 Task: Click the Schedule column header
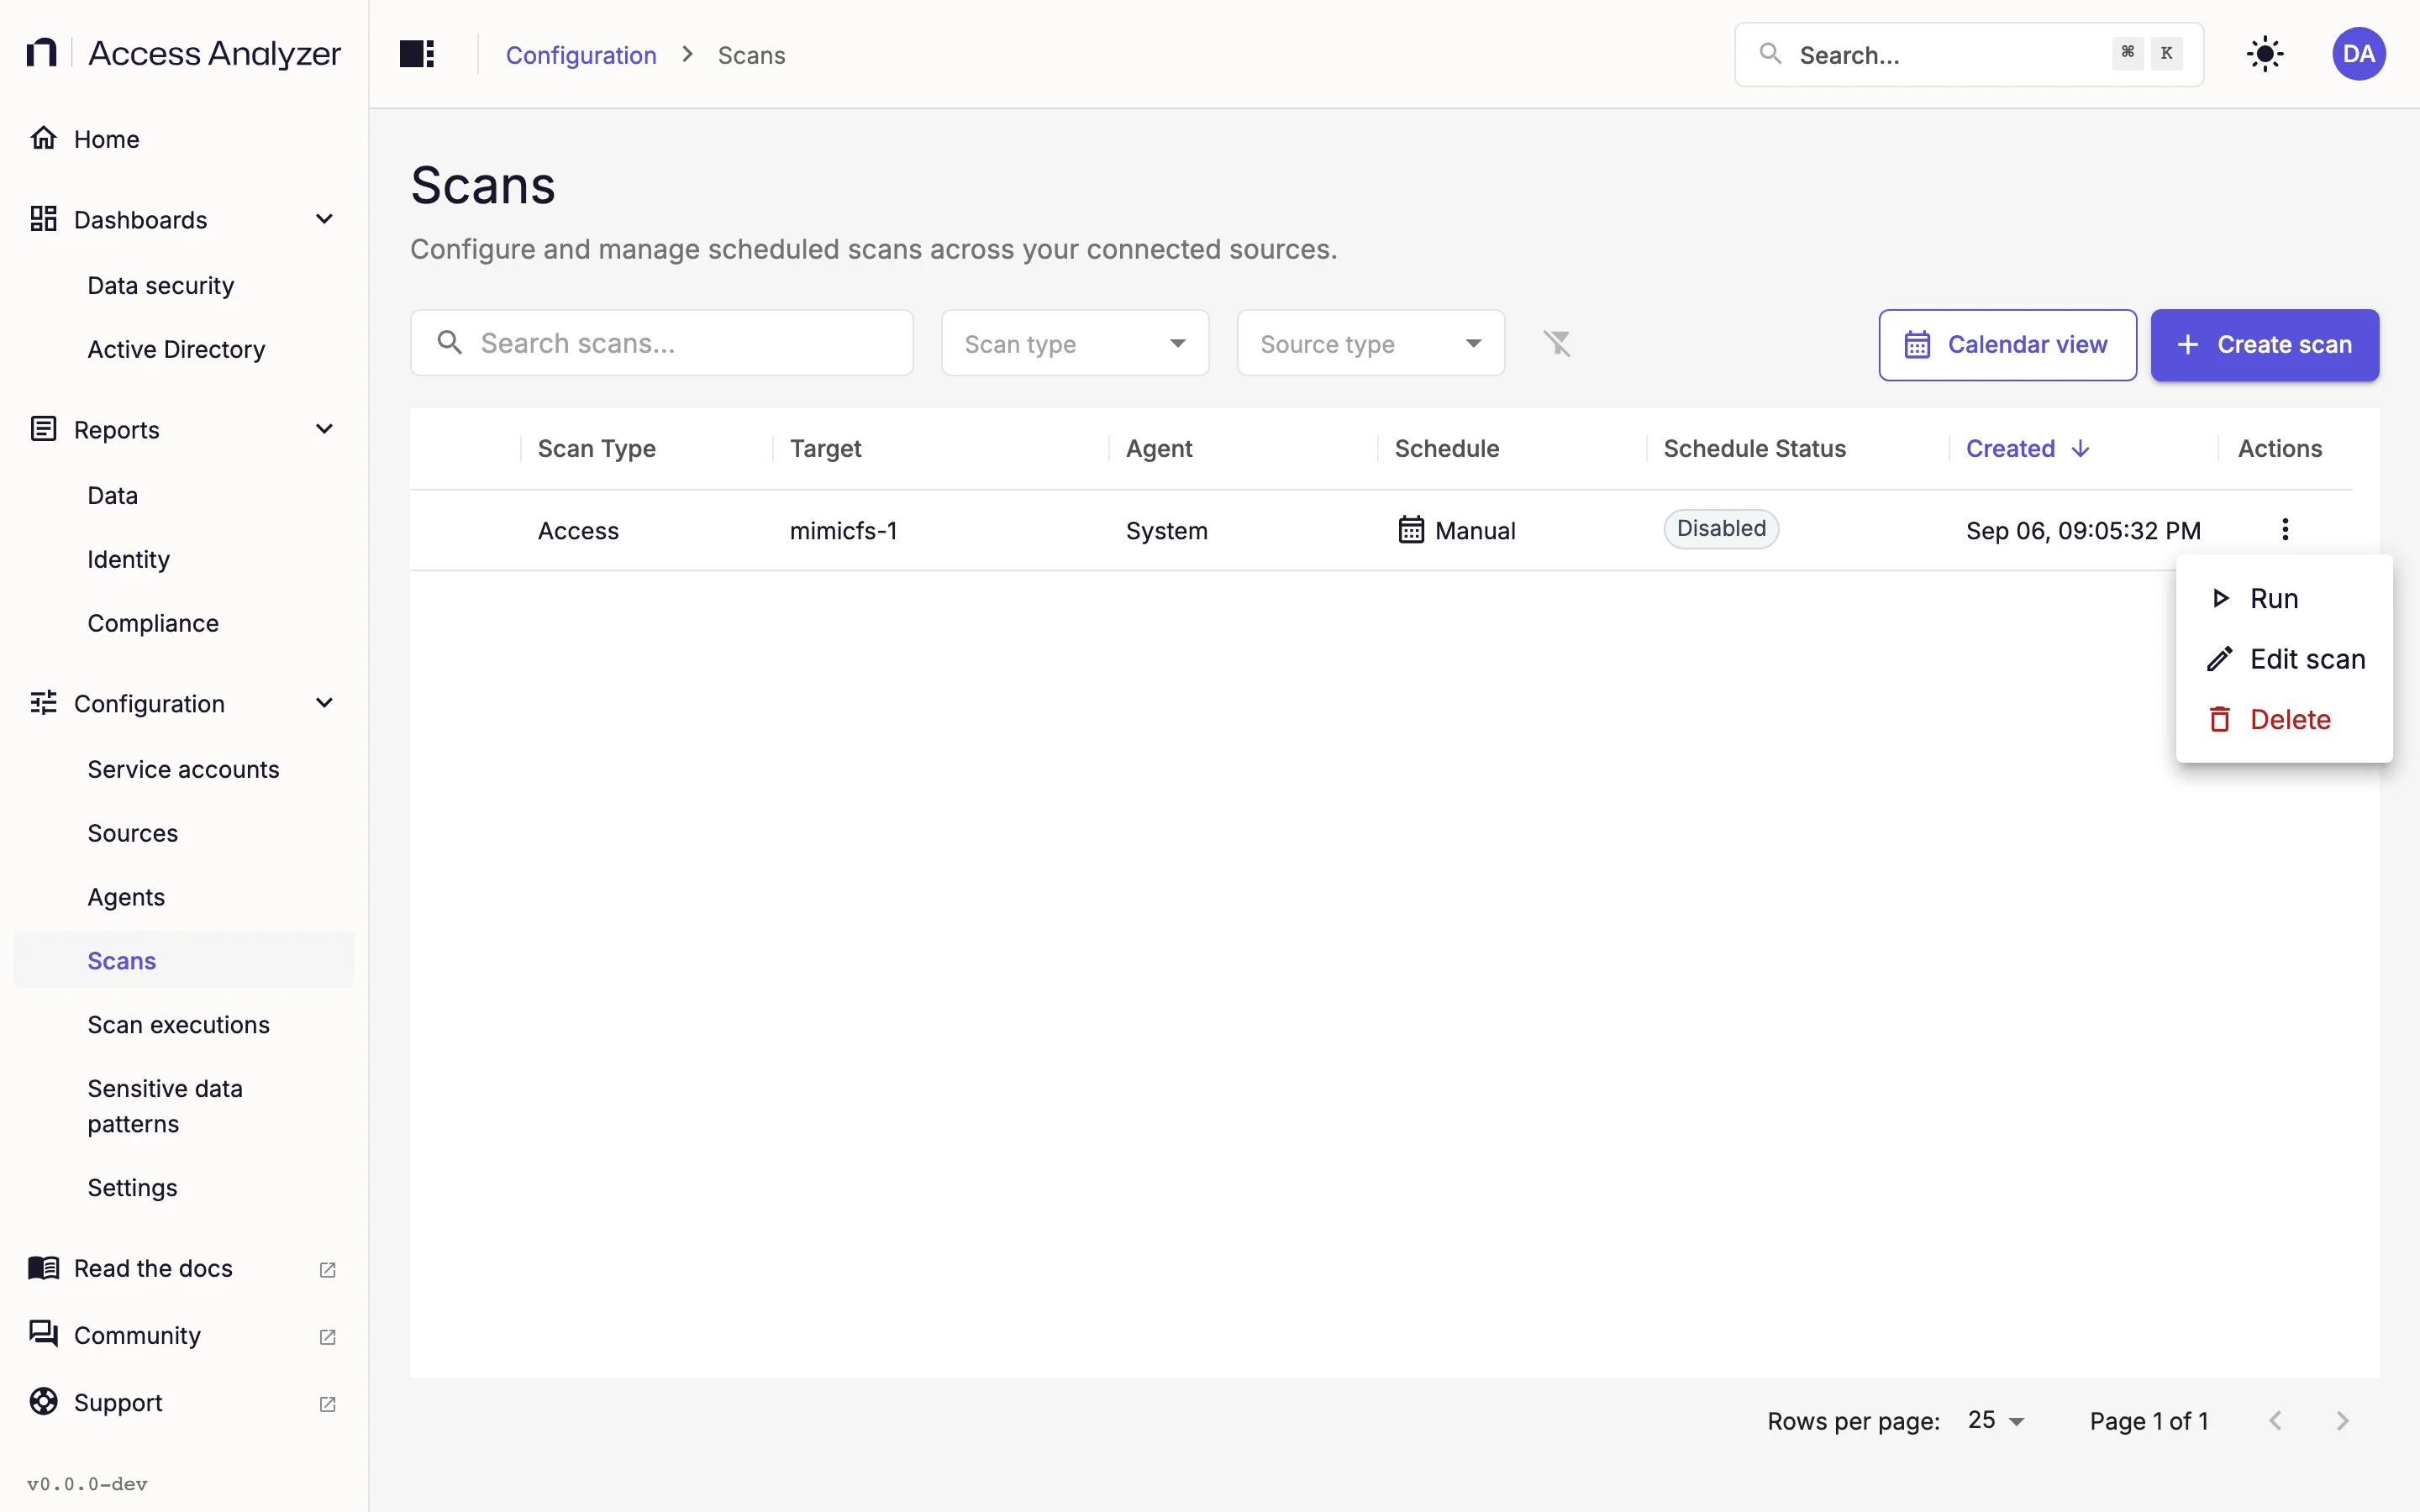click(1446, 449)
